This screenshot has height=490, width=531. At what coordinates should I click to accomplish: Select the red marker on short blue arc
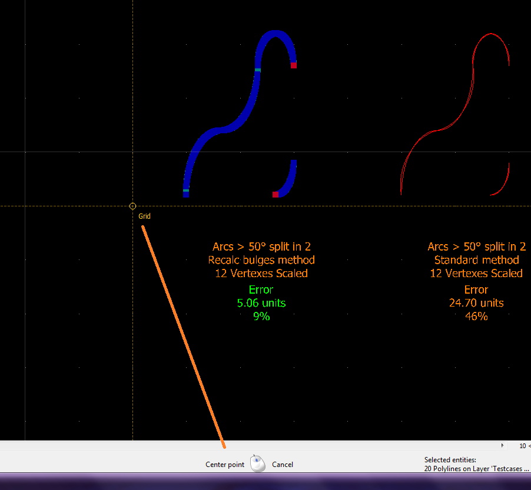[x=276, y=195]
